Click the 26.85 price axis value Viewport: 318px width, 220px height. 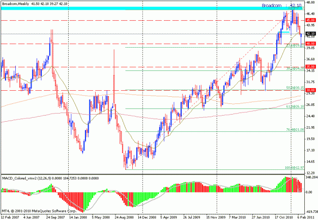coord(311,105)
